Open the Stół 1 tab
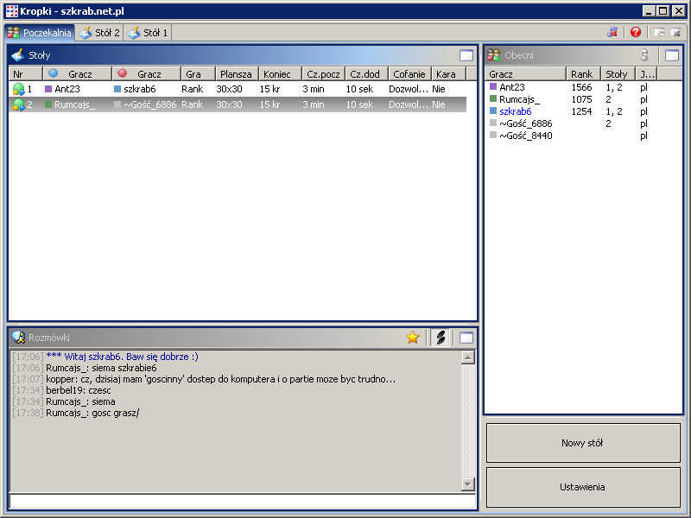The image size is (691, 518). tap(148, 33)
